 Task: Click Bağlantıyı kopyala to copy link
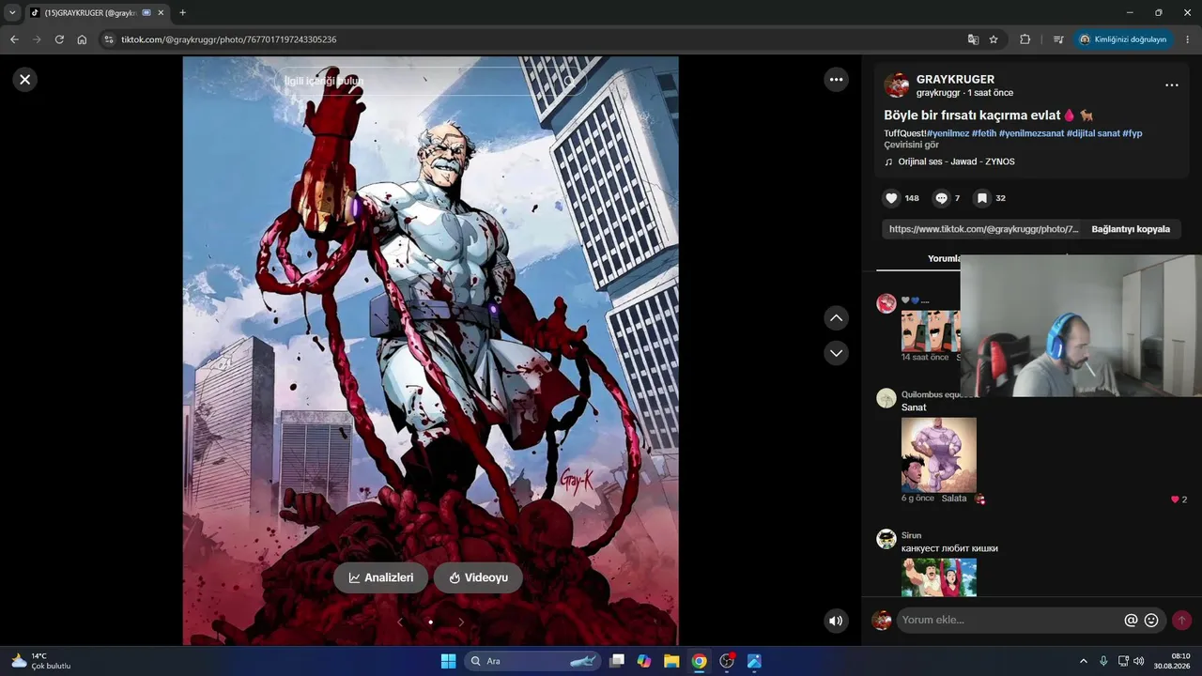pyautogui.click(x=1131, y=229)
